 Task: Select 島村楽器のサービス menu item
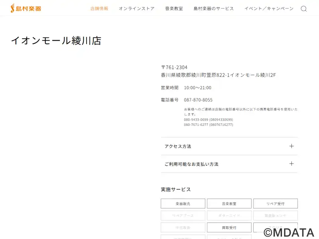pyautogui.click(x=214, y=8)
